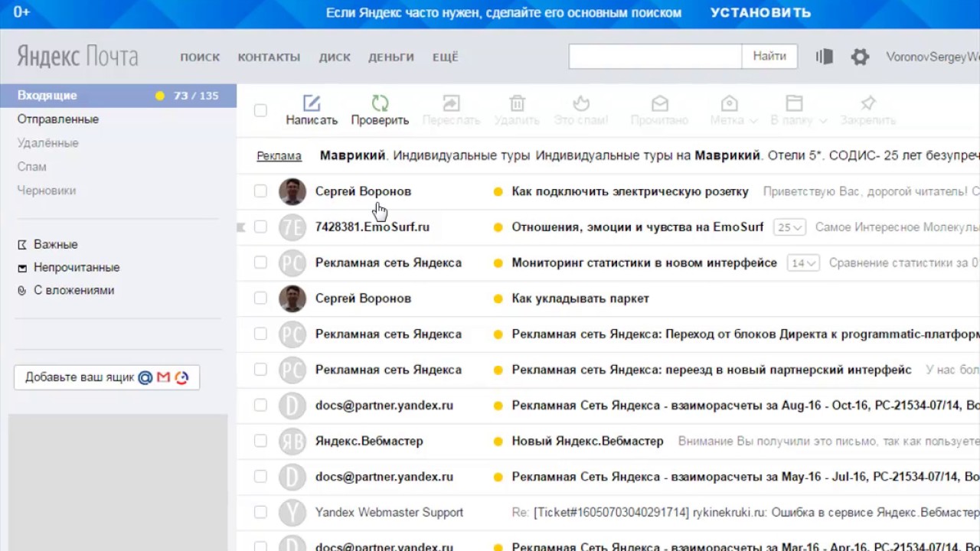Select the Отправленные folder
The image size is (980, 551).
click(58, 119)
